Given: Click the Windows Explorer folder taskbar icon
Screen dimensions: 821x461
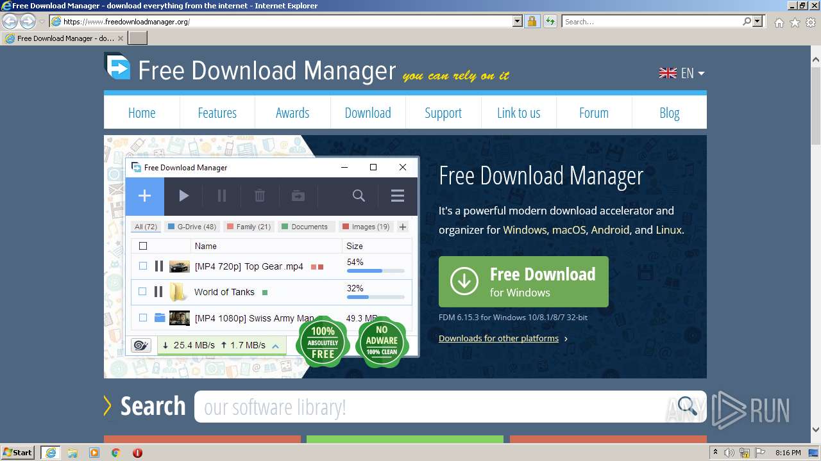Looking at the screenshot, I should 72,453.
